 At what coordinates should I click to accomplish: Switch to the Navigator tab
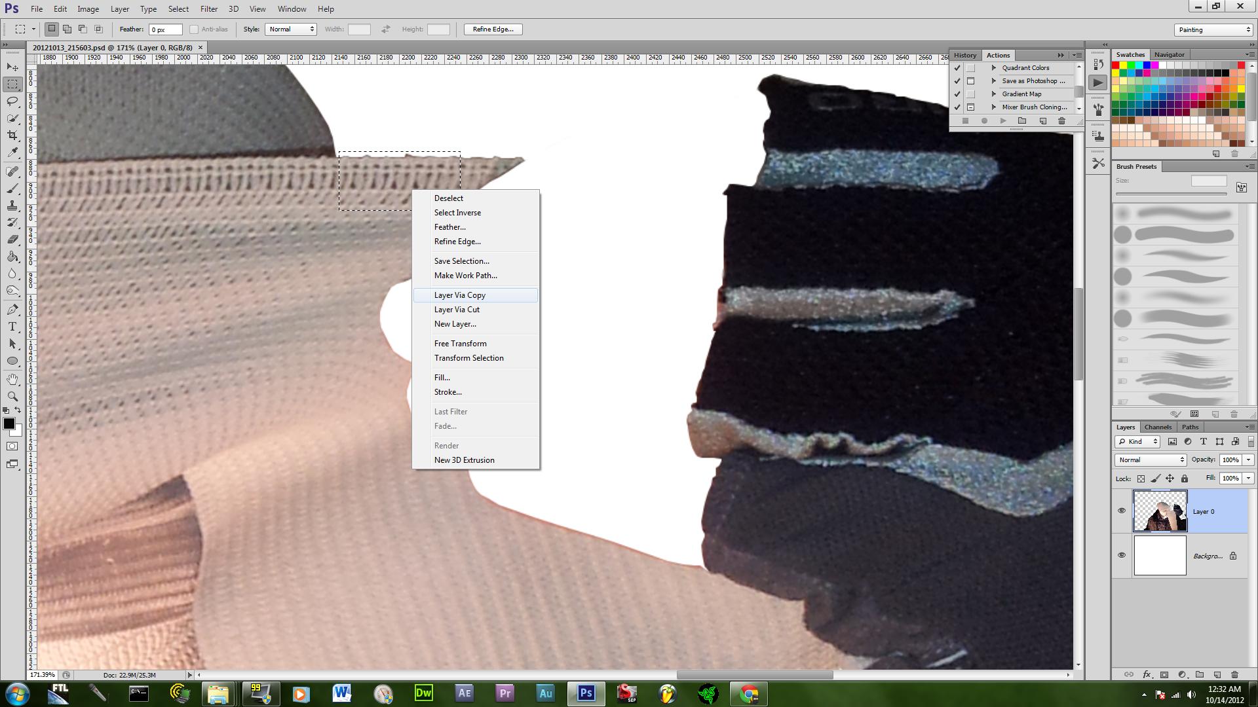coord(1169,55)
